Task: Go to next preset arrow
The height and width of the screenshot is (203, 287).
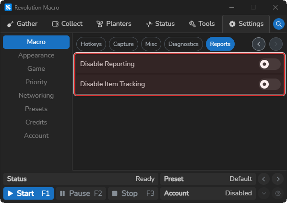Action: [x=278, y=179]
